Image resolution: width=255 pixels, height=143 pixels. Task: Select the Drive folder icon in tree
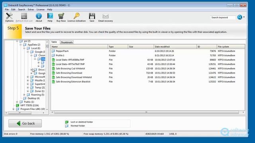[x=35, y=70]
